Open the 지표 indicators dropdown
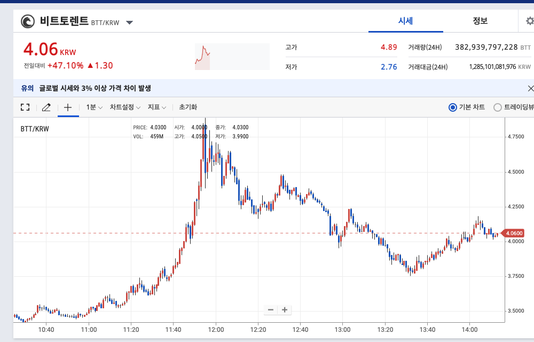 click(x=156, y=107)
